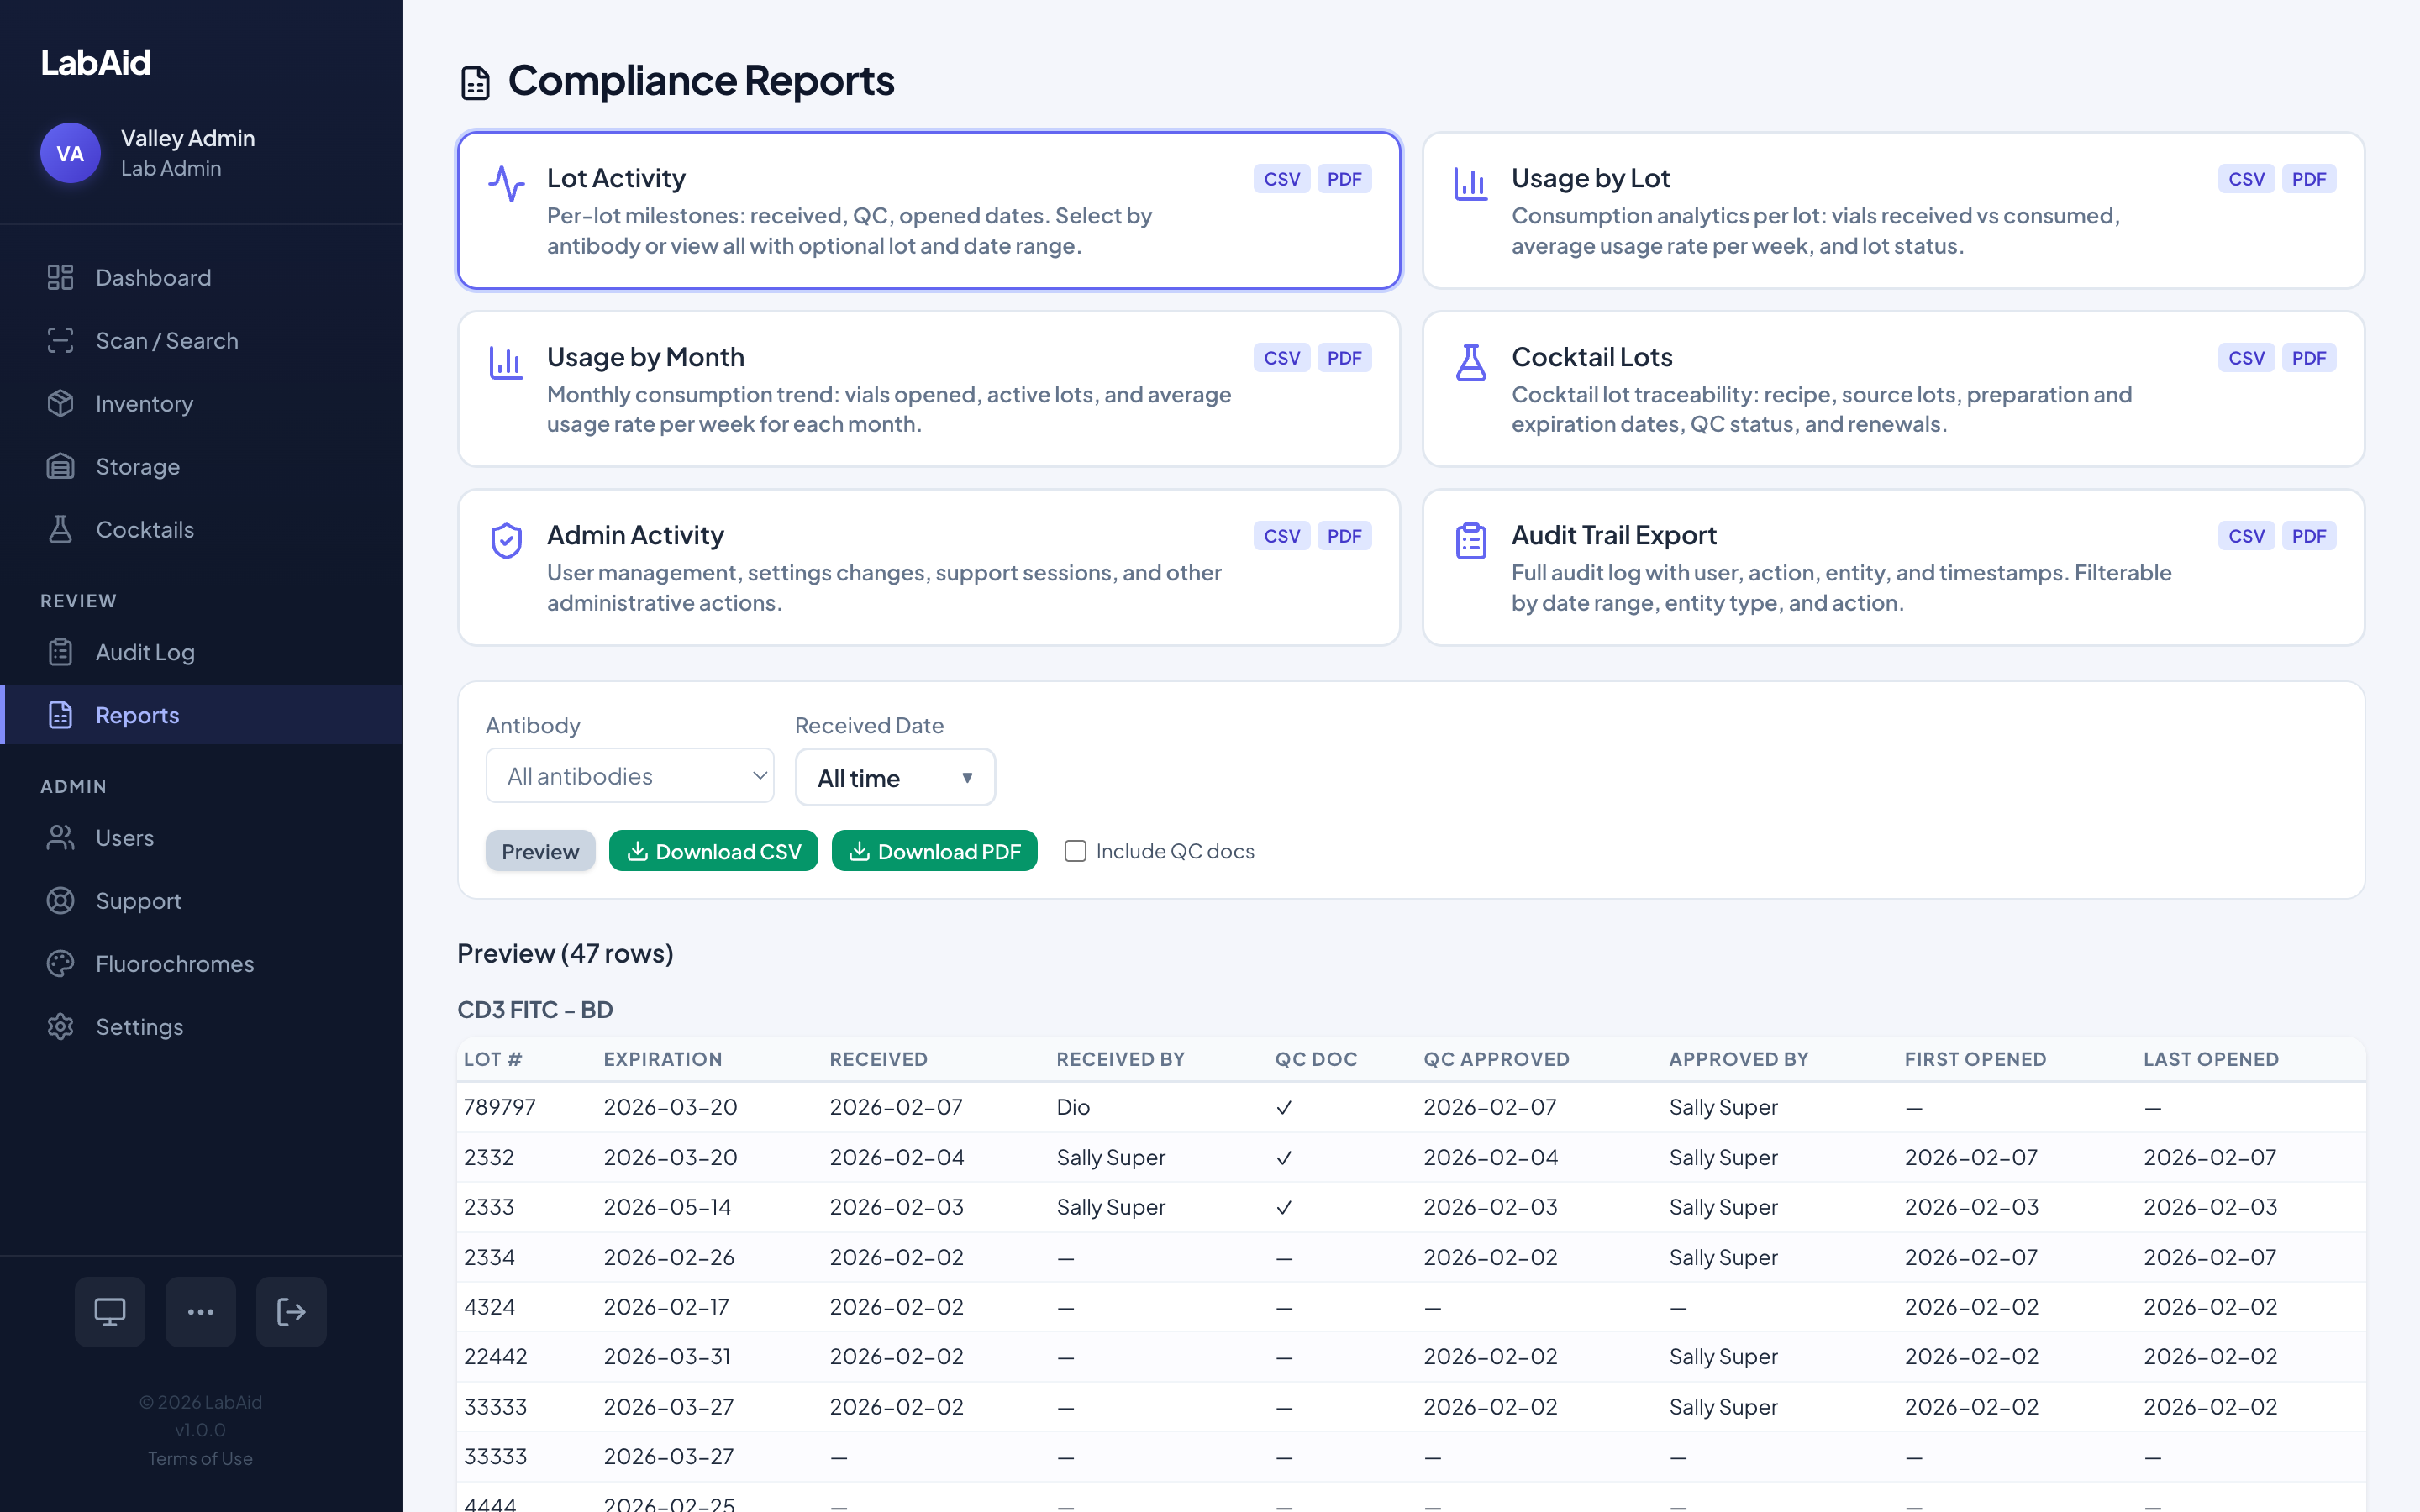Open Scan / Search from the sidebar icon
The height and width of the screenshot is (1512, 2420).
tap(60, 340)
